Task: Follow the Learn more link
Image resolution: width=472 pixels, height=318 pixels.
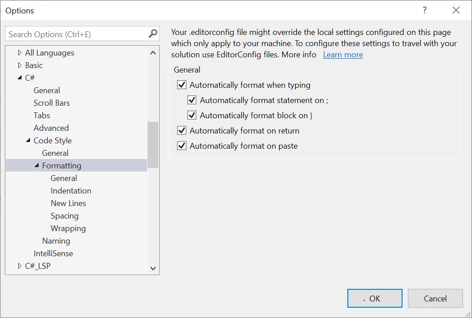Action: 343,55
